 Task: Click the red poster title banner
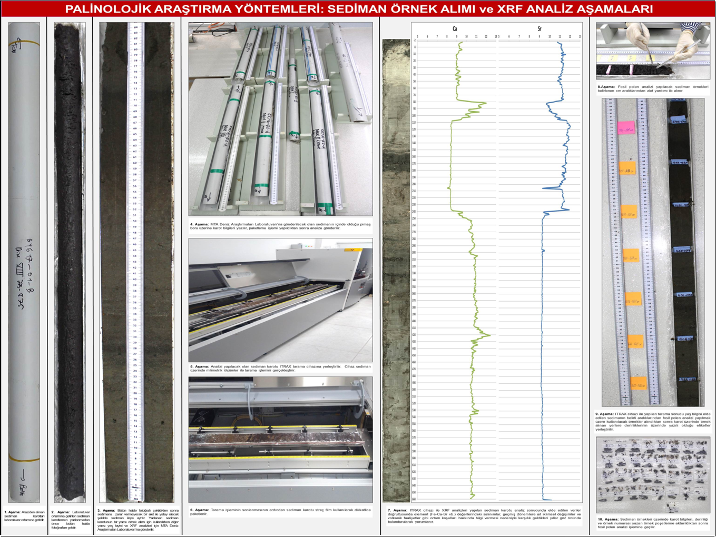point(358,9)
